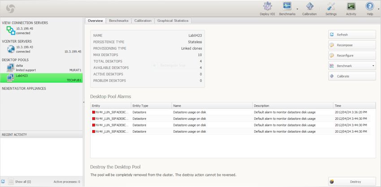Click the Recompose button
This screenshot has height=187, width=381.
(x=352, y=45)
